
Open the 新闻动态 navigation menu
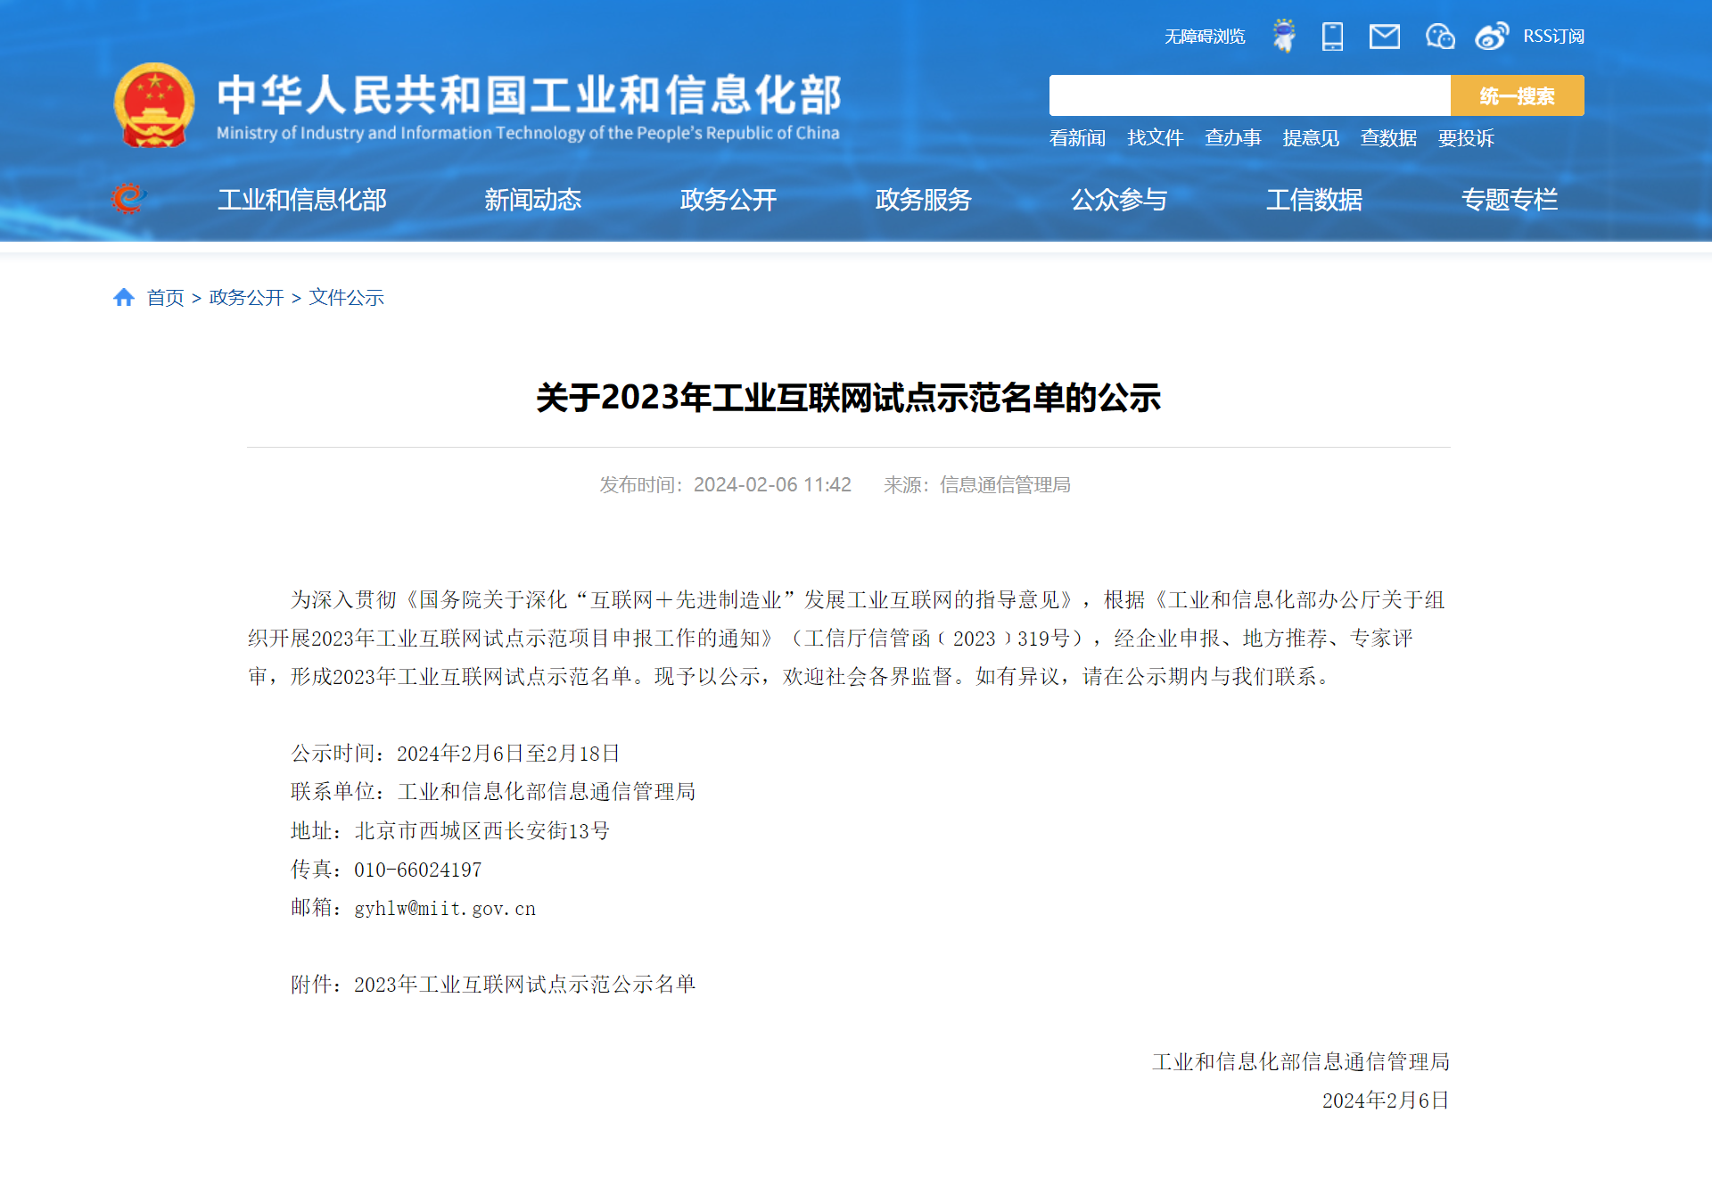click(x=532, y=200)
